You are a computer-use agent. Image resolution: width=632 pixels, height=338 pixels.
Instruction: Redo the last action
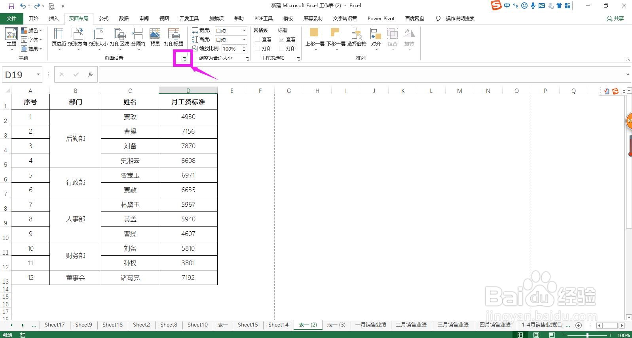[x=37, y=6]
